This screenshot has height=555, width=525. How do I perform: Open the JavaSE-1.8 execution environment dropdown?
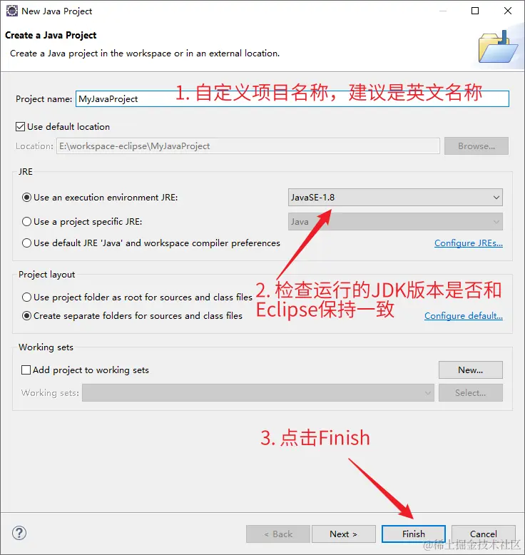395,197
